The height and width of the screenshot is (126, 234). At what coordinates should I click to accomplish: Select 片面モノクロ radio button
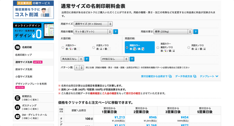tap(94, 48)
